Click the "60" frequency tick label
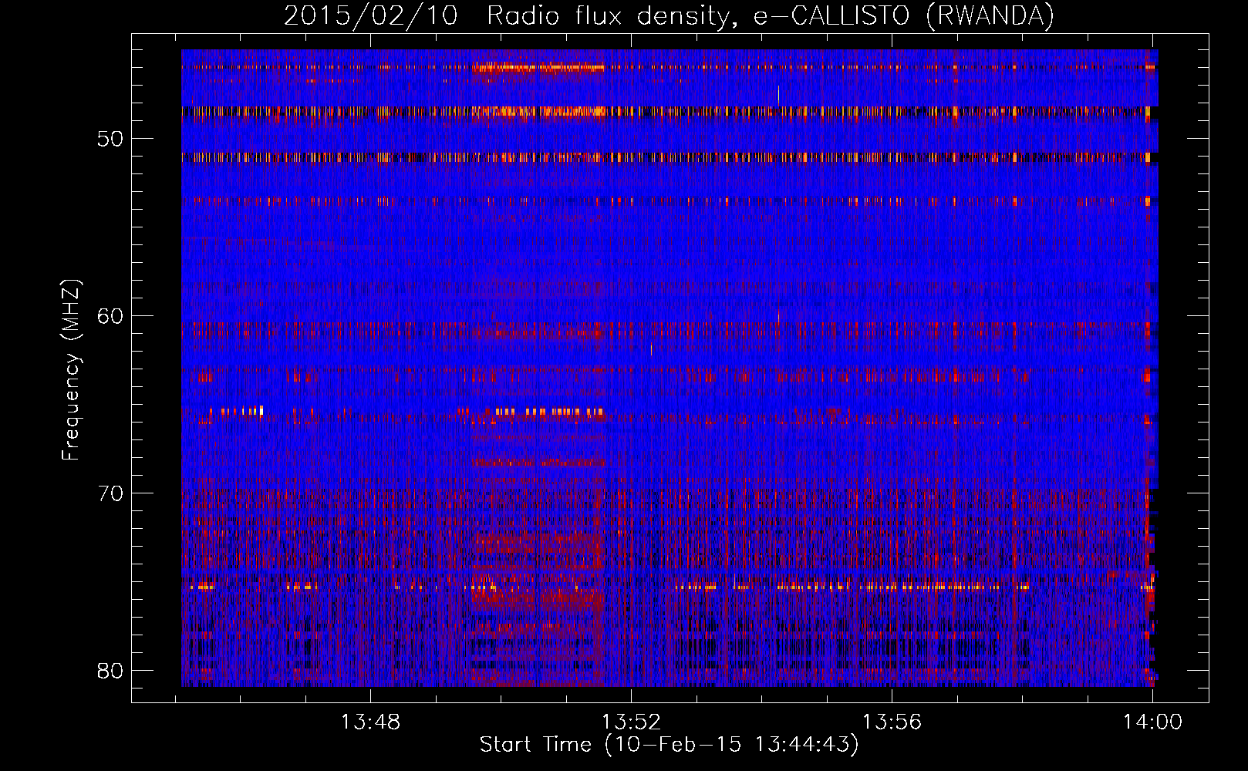The height and width of the screenshot is (771, 1248). tap(111, 316)
